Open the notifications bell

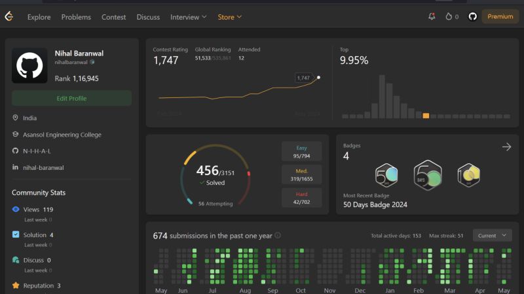[432, 16]
